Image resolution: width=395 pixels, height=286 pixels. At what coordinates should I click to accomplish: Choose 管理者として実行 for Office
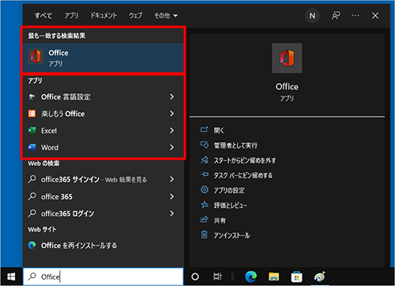[x=235, y=145]
